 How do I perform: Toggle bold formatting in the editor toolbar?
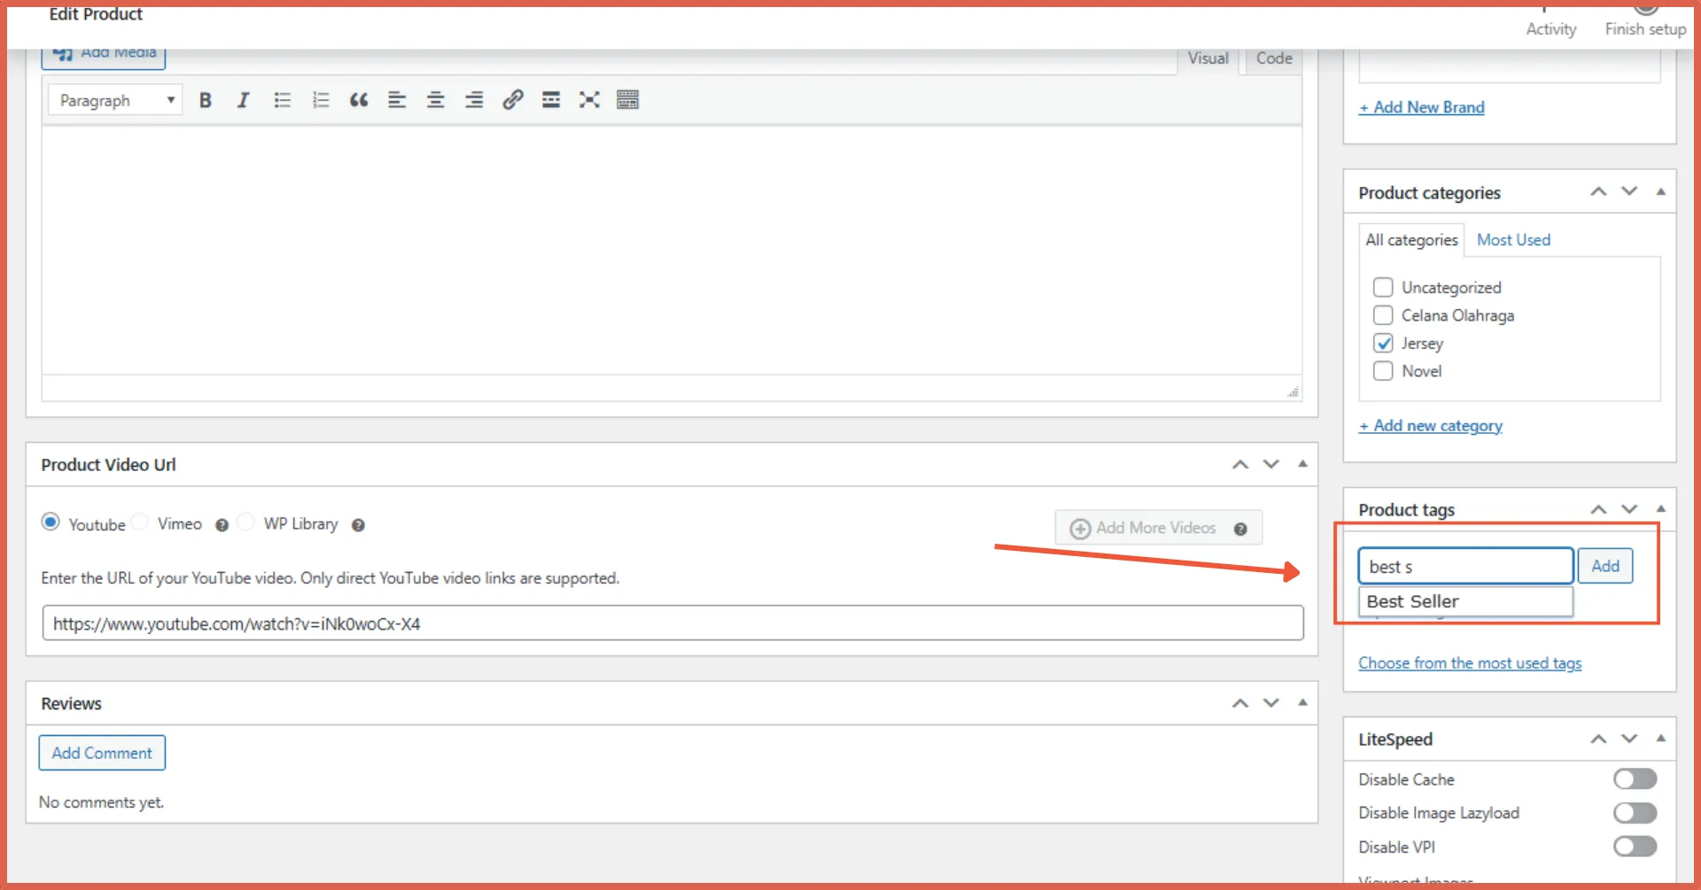(x=205, y=100)
